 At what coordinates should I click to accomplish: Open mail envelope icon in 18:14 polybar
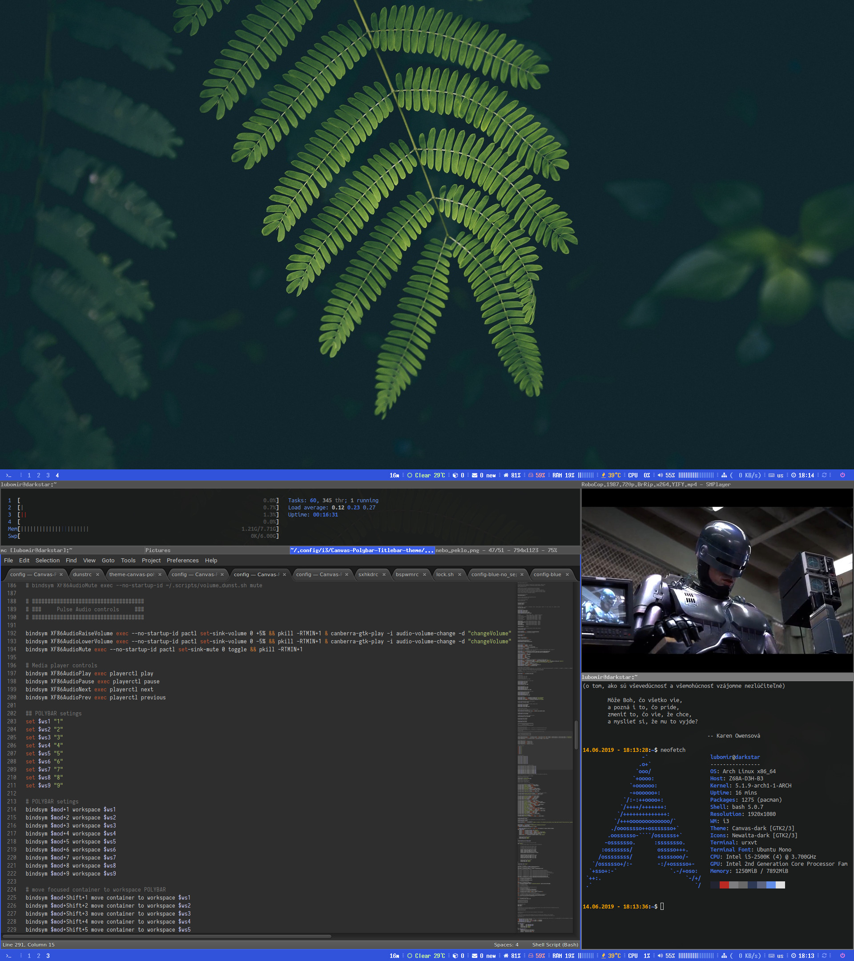point(475,475)
